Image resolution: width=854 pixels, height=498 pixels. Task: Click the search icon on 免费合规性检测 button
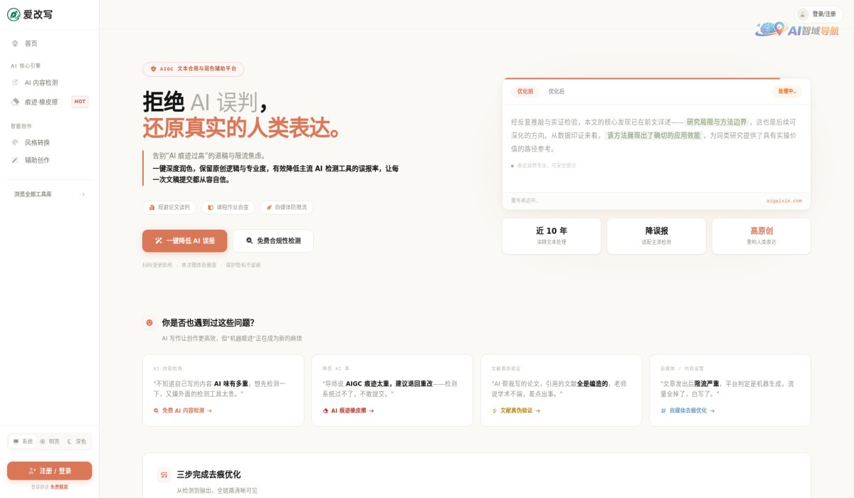248,241
